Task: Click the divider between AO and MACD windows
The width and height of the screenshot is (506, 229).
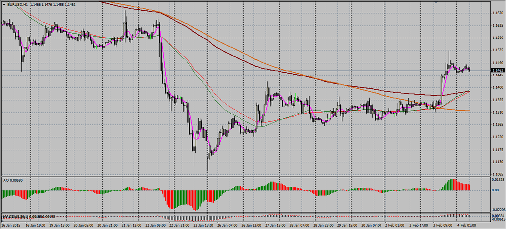Action: click(247, 213)
